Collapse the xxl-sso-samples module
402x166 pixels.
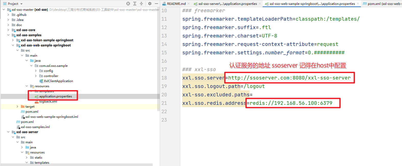pyautogui.click(x=8, y=35)
